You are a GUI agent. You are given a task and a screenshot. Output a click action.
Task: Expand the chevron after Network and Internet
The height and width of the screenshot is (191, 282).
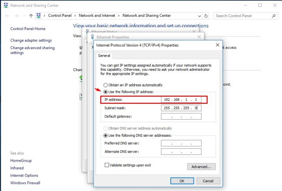(x=119, y=16)
